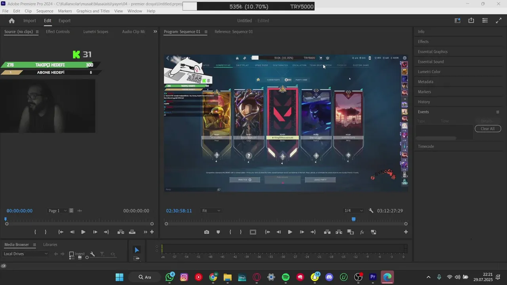The width and height of the screenshot is (507, 285).
Task: Open the Libraries tab
Action: click(x=50, y=245)
